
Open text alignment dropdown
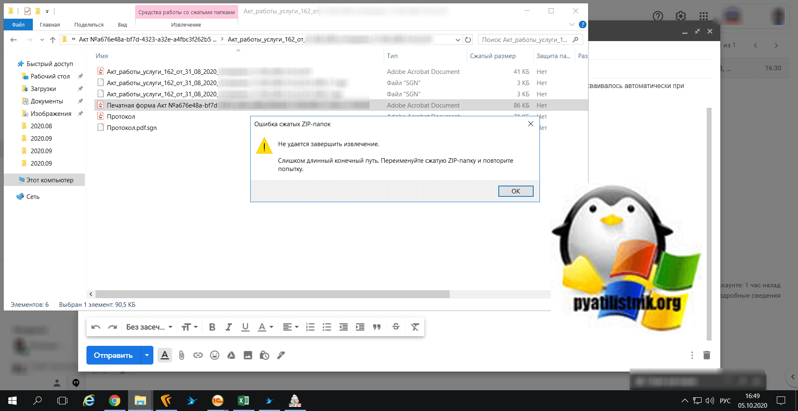point(291,327)
